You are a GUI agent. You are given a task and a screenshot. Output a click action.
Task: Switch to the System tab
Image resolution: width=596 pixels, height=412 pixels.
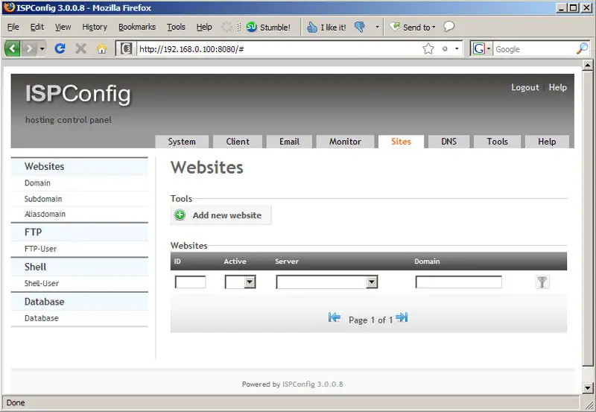[182, 142]
